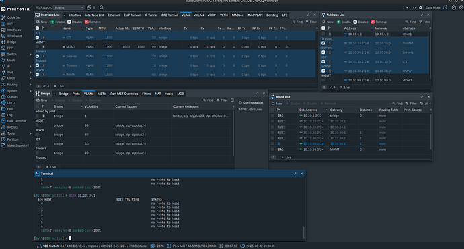Viewport: 464px width, 249px height.
Task: Expand the Routing submenu
Action: coord(30,85)
